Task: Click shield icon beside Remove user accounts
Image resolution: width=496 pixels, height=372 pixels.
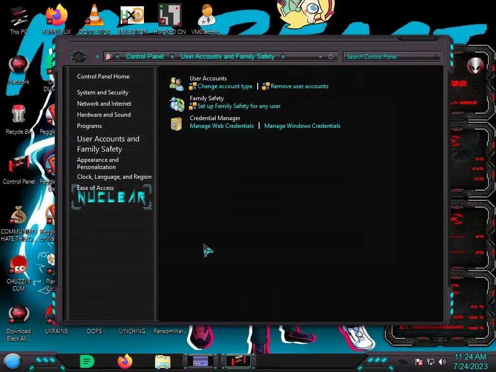Action: [266, 86]
